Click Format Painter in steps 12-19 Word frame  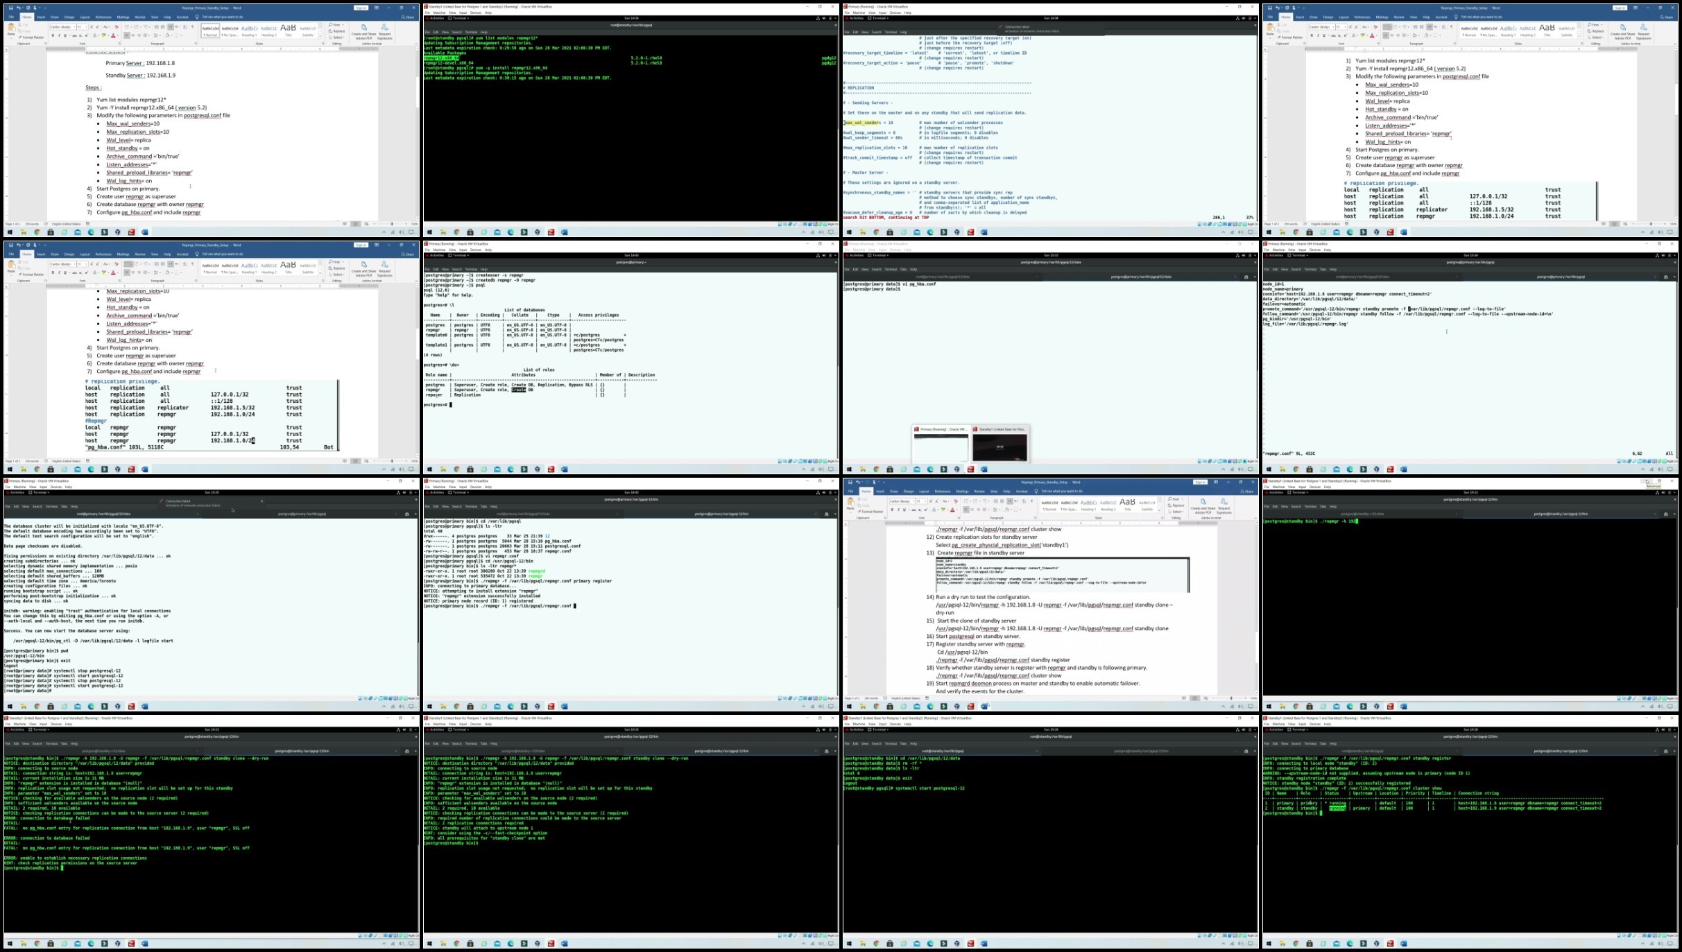[x=871, y=512]
